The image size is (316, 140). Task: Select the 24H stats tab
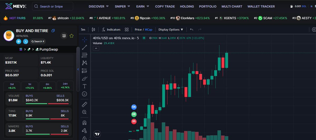pyautogui.click(x=65, y=86)
